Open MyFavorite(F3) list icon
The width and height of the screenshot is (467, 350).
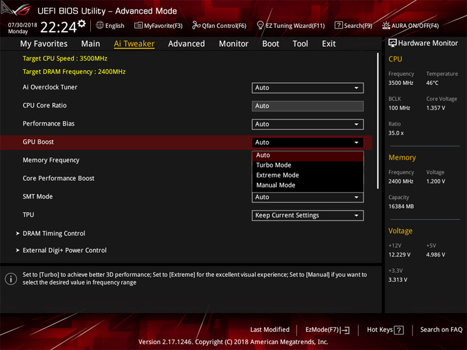tap(138, 25)
